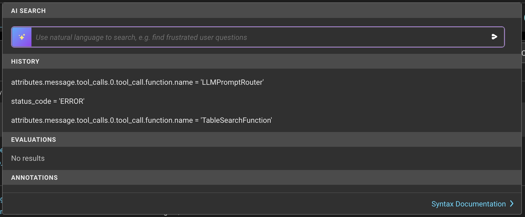Viewport: 525px width, 217px height.
Task: Click the 'find frustrated user questions' placeholder text
Action: 199,37
